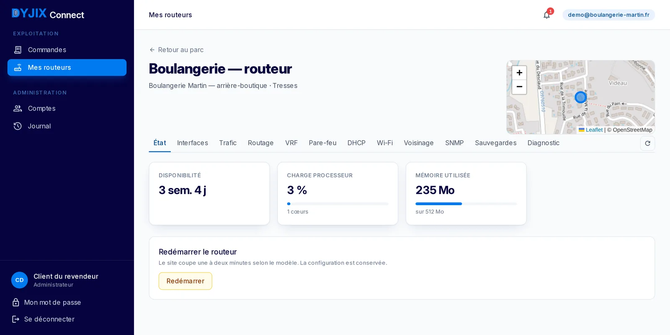The height and width of the screenshot is (335, 670).
Task: Click the Journal history icon
Action: [18, 126]
